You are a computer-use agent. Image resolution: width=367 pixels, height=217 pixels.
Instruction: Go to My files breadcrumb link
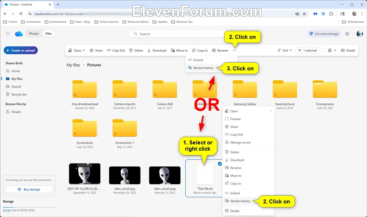[73, 65]
